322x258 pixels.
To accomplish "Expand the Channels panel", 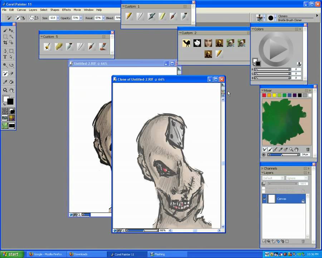I will coord(262,168).
